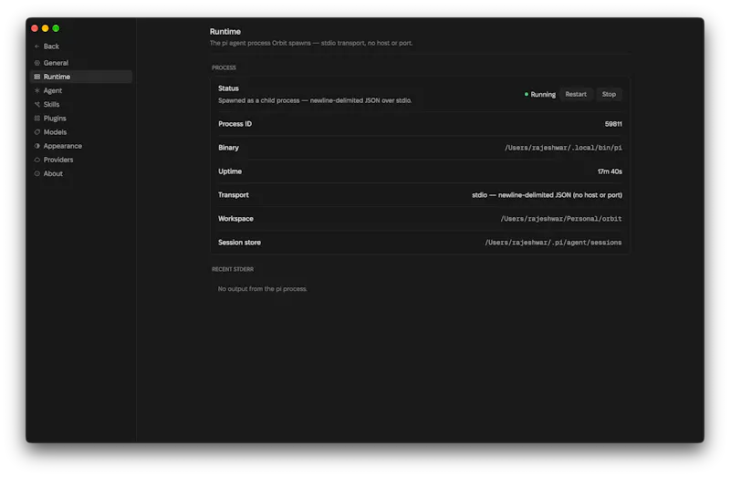Click the Plugins grid icon
The width and height of the screenshot is (730, 477).
tap(36, 119)
